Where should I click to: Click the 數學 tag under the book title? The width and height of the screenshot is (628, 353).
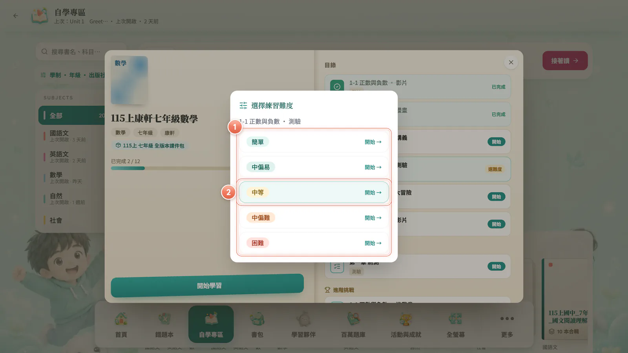[120, 133]
